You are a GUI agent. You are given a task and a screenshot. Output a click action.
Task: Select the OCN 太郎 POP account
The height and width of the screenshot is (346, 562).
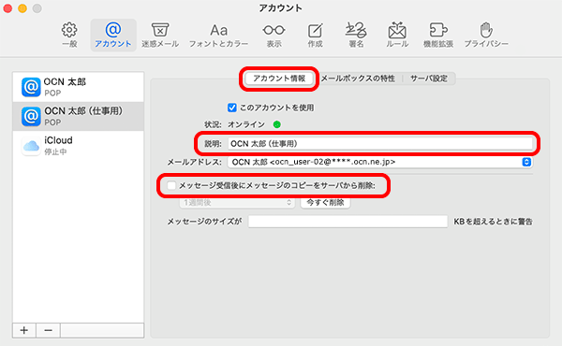78,87
